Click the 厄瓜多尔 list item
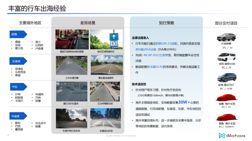Viewport: 252px width, 141px height. [x=41, y=123]
